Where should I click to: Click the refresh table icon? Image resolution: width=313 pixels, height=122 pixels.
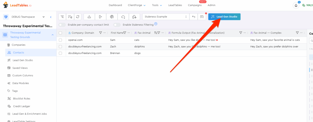pyautogui.click(x=78, y=17)
